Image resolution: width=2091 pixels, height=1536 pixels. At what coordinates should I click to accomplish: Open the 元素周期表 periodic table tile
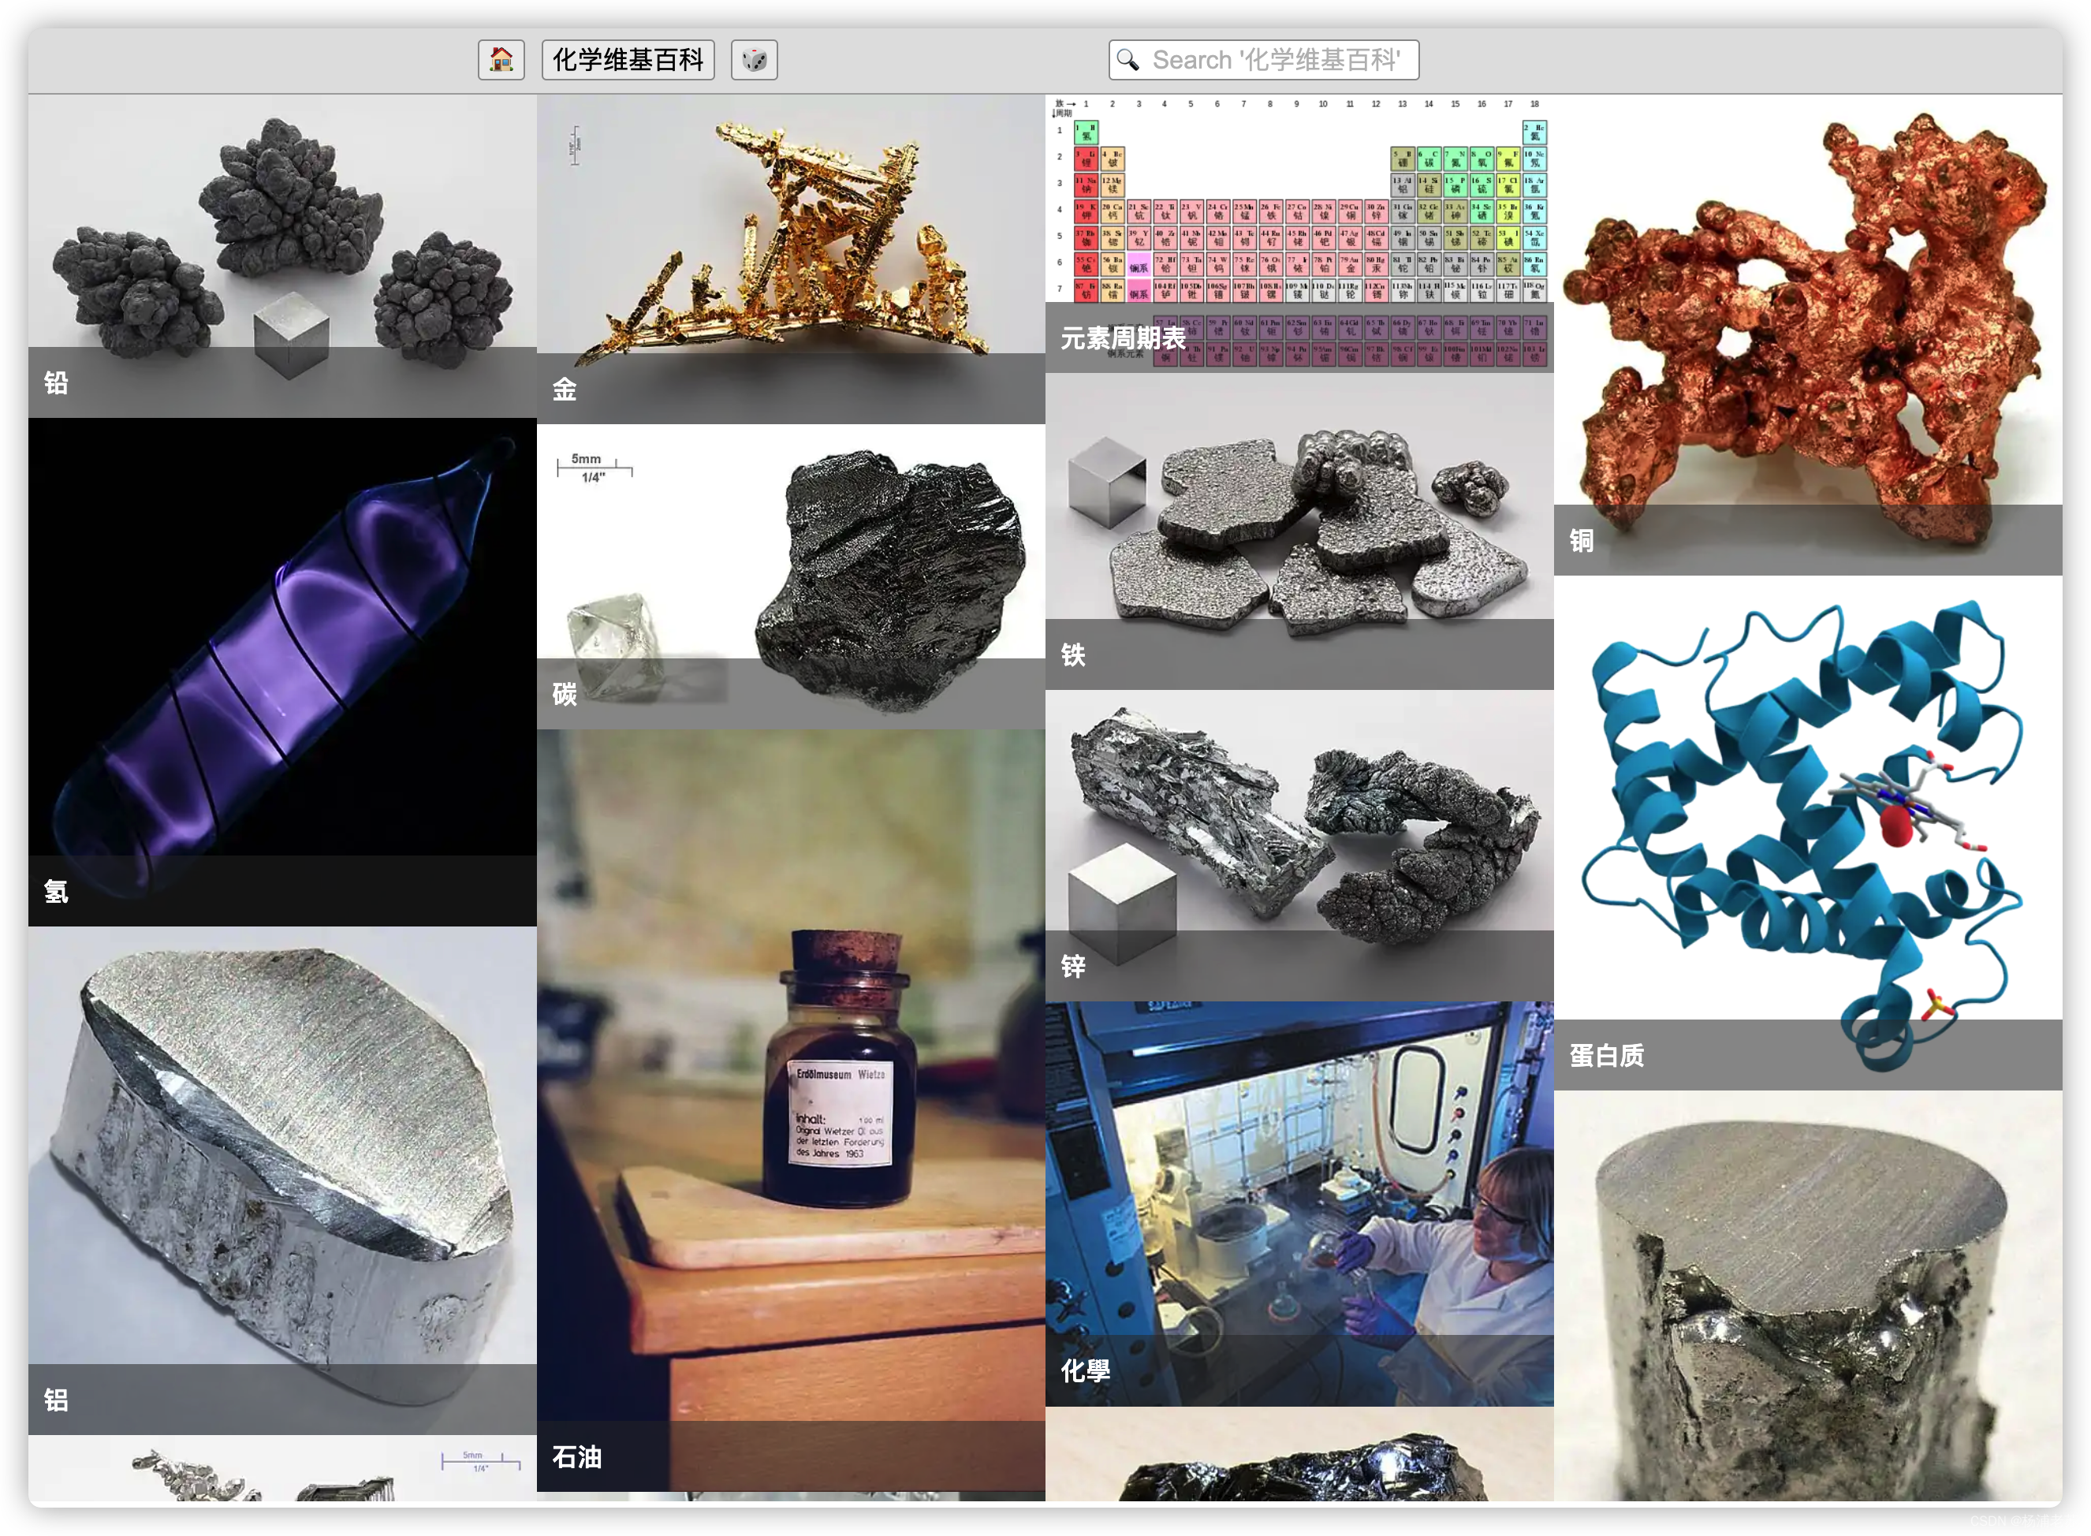click(x=1299, y=204)
